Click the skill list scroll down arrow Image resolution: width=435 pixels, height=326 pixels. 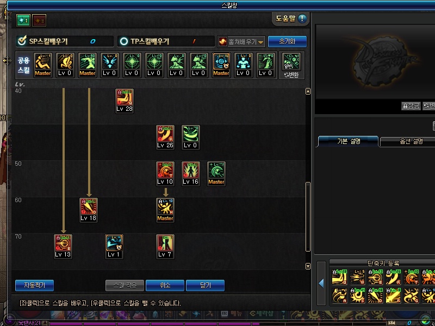[308, 266]
